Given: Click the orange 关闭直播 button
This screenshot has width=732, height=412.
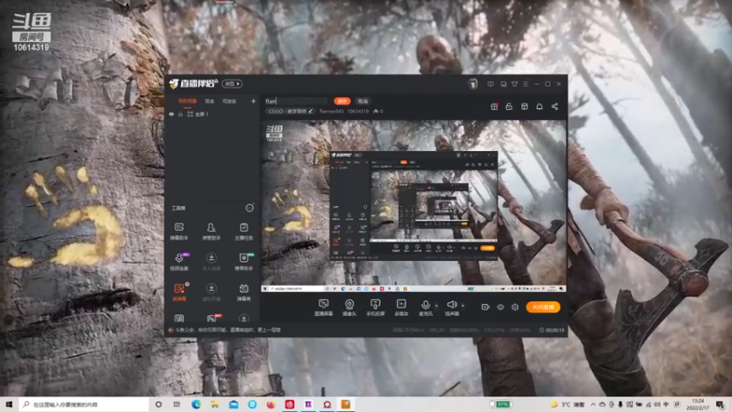Looking at the screenshot, I should click(x=543, y=307).
